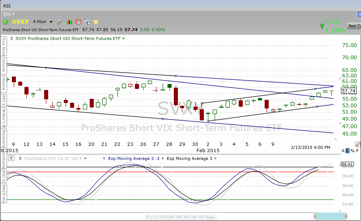This screenshot has width=361, height=221.
Task: Open SVXY ProShares price plot dropdown
Action: pyautogui.click(x=123, y=38)
